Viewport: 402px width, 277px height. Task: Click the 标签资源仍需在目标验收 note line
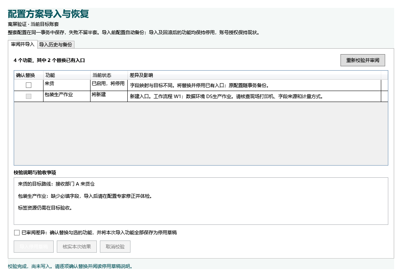[x=45, y=208]
